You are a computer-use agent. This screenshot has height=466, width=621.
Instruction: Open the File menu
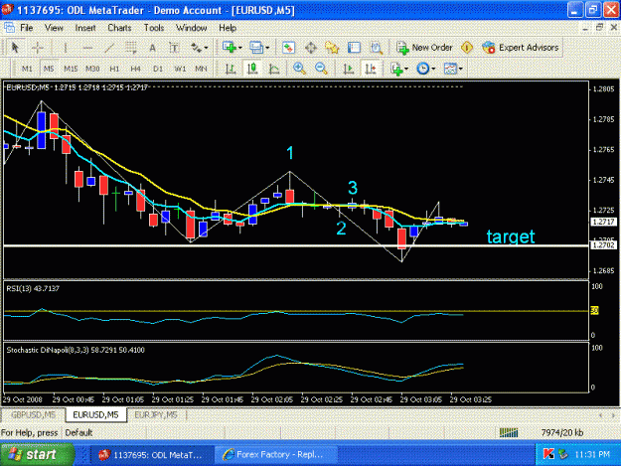(x=27, y=28)
